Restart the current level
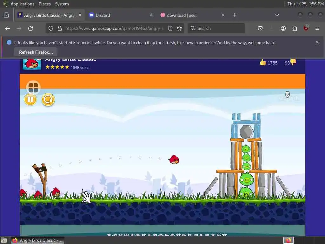The height and width of the screenshot is (244, 325). click(48, 99)
